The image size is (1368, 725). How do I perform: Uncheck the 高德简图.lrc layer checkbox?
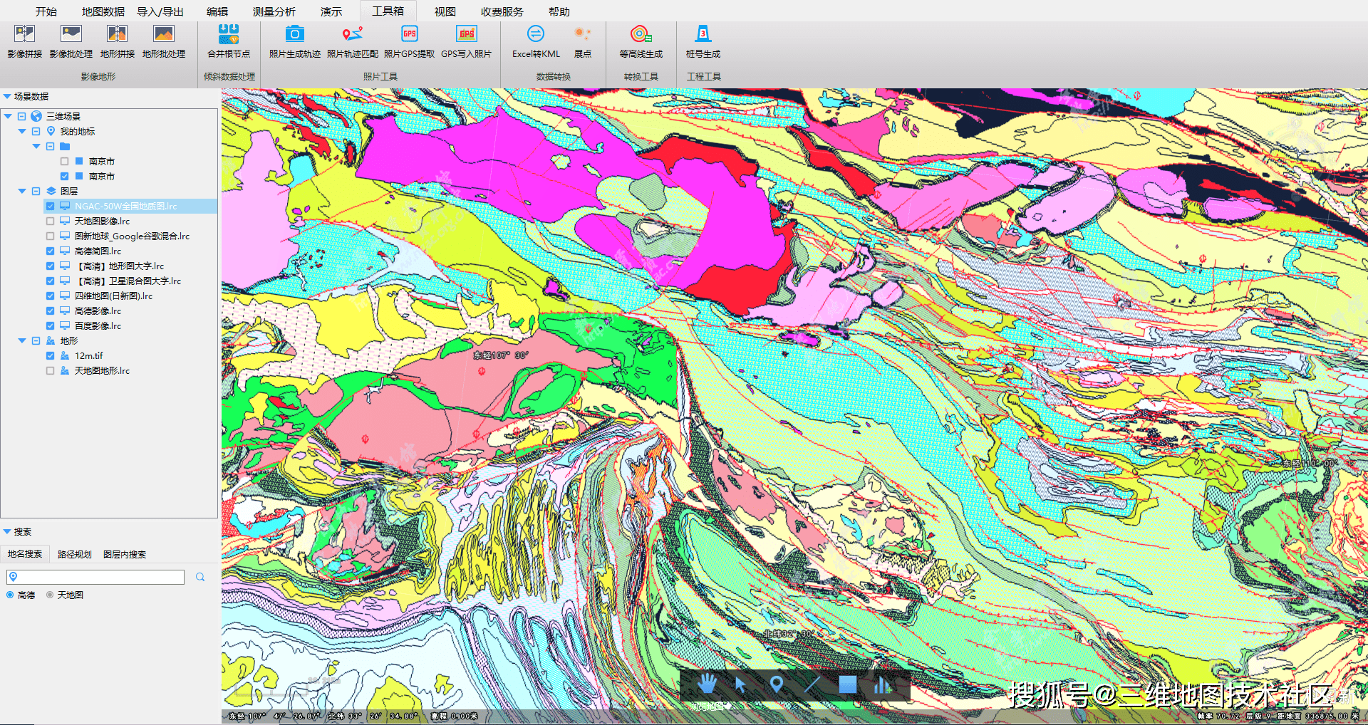click(x=50, y=251)
